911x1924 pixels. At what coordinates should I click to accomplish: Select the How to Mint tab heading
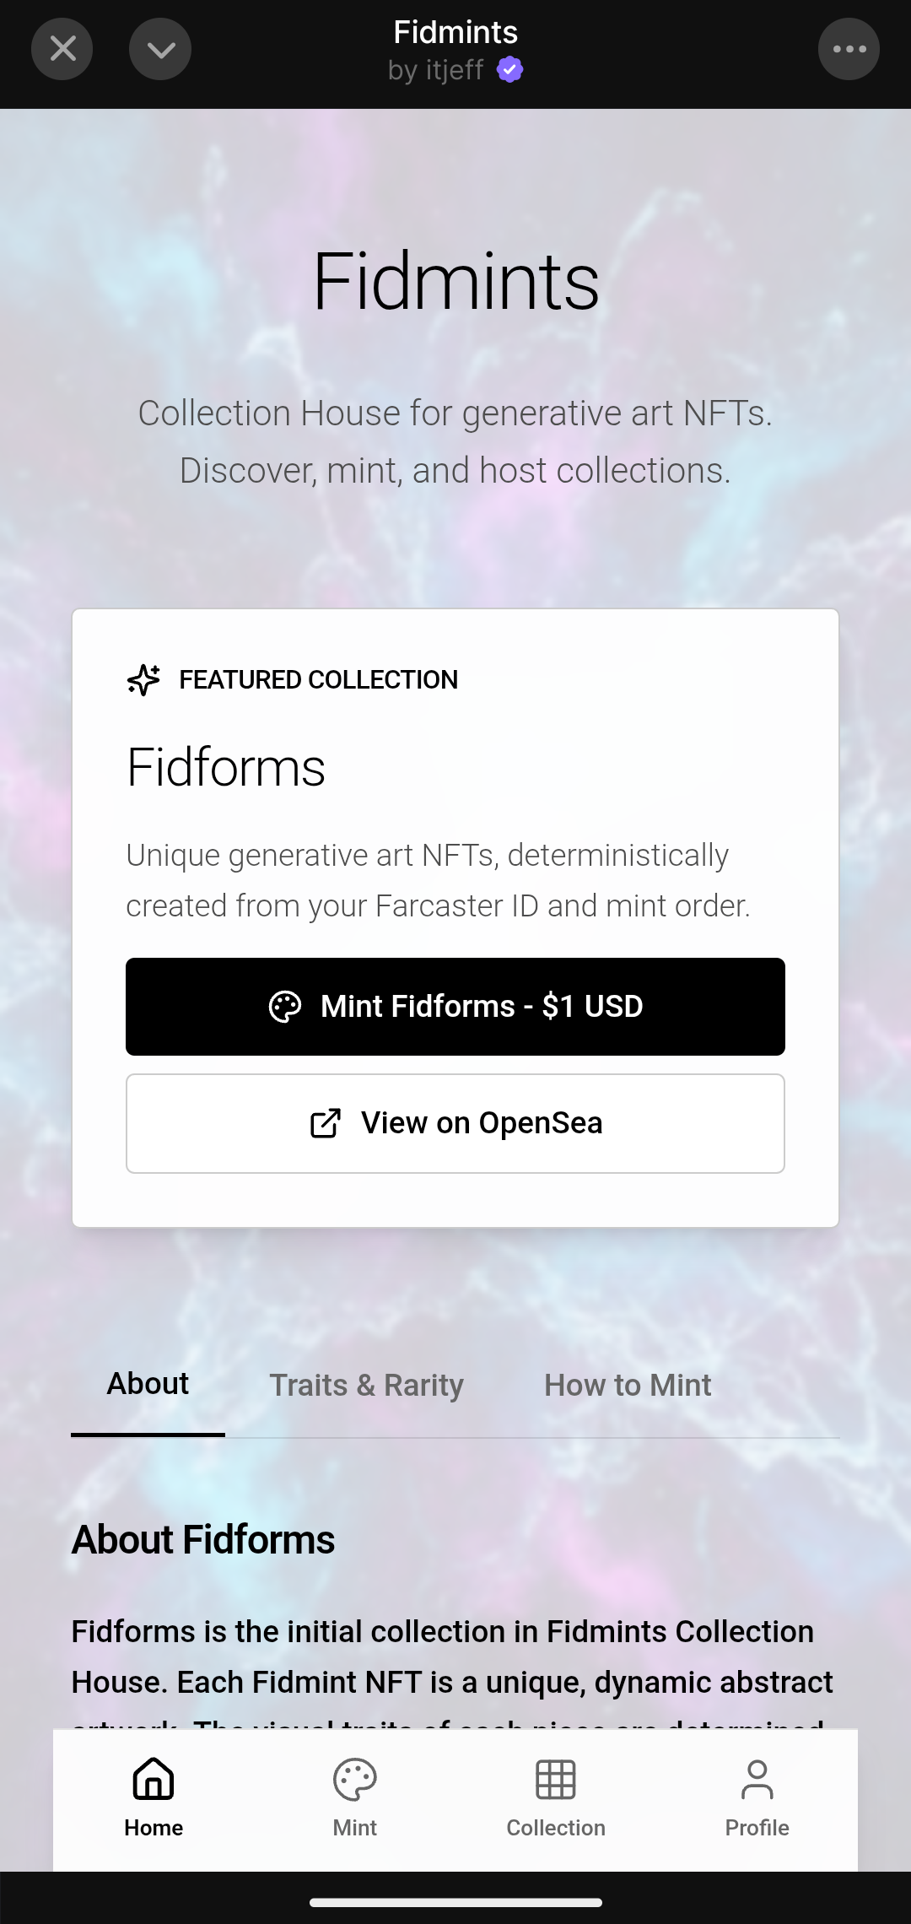click(x=627, y=1385)
